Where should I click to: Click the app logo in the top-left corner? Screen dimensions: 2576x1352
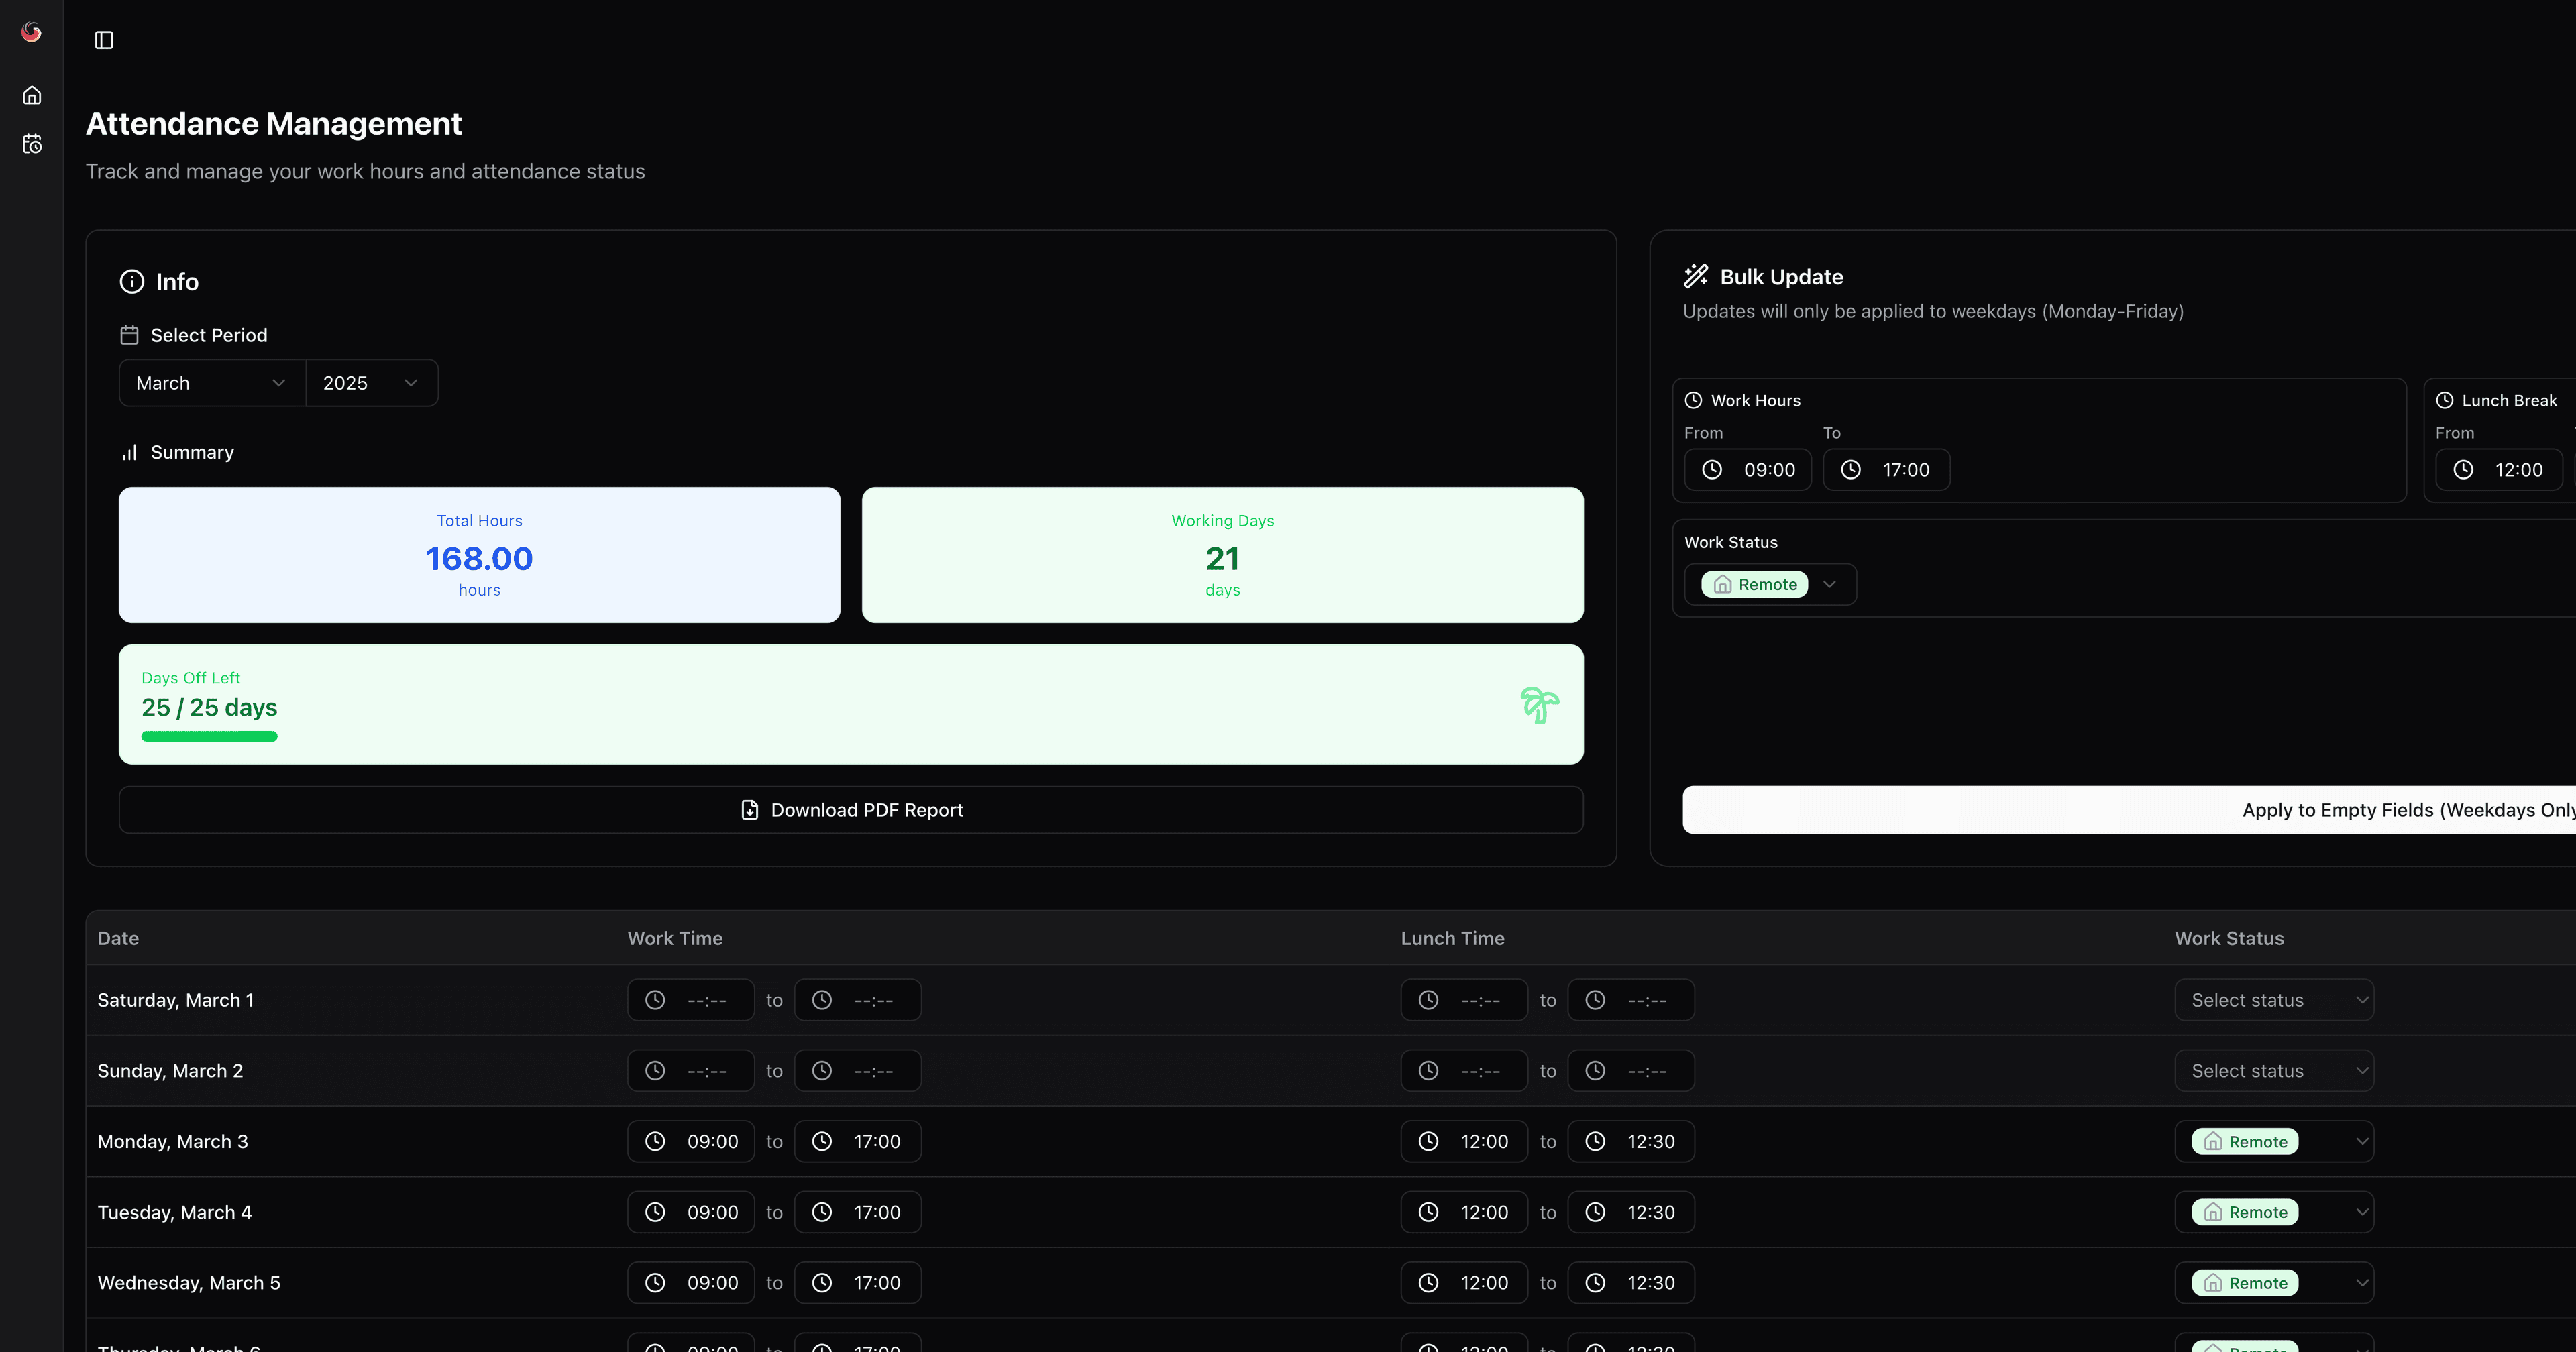point(30,31)
